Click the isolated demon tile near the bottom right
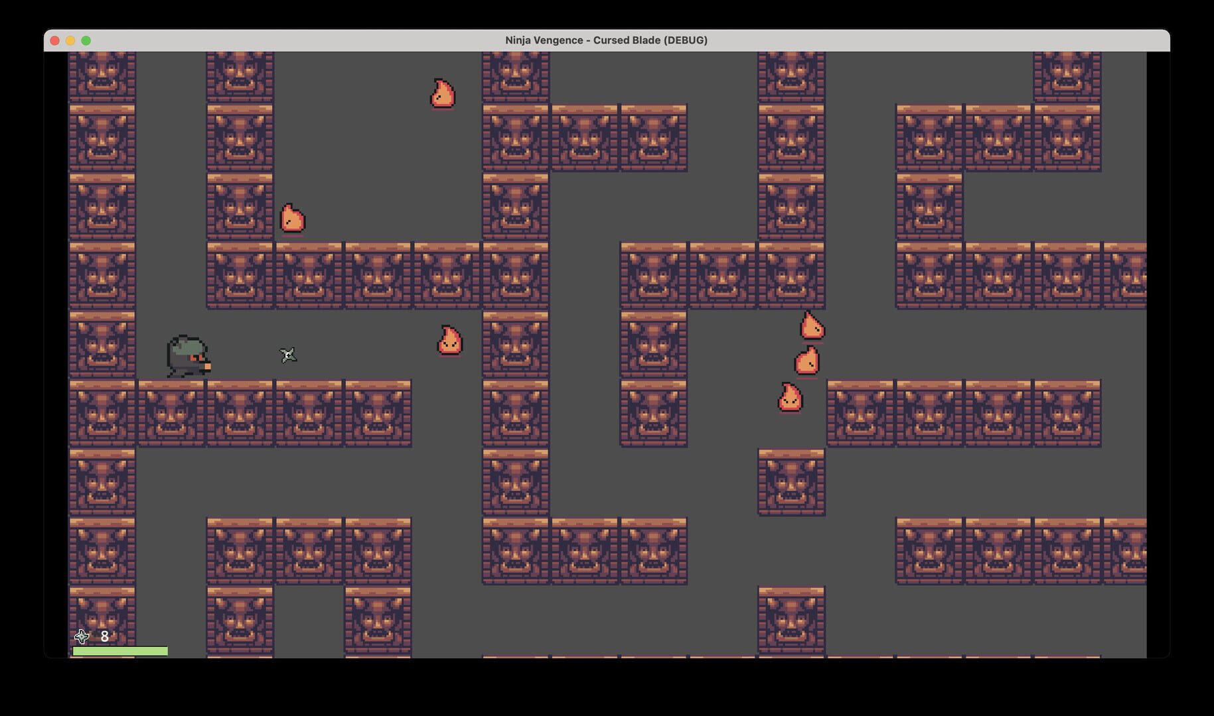Screen dimensions: 1214x716 click(x=791, y=620)
